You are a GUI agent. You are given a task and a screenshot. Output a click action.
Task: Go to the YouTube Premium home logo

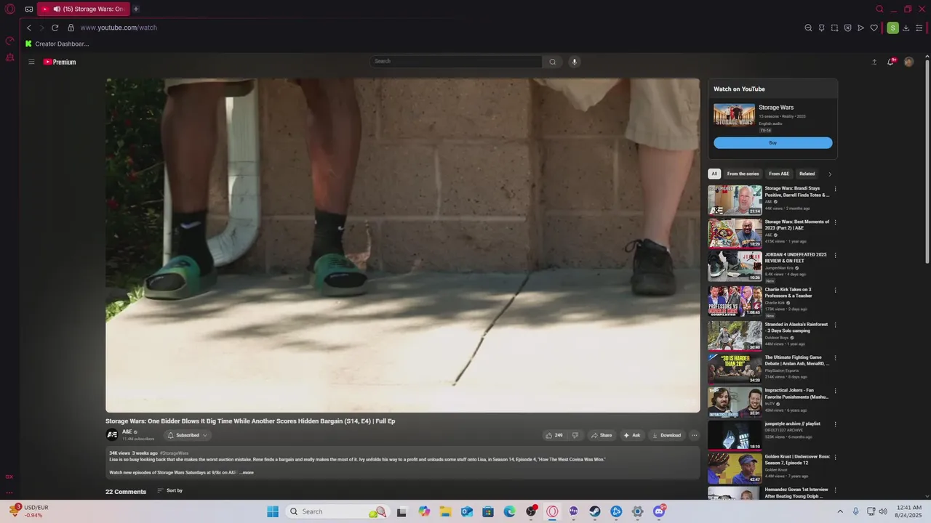coord(60,62)
